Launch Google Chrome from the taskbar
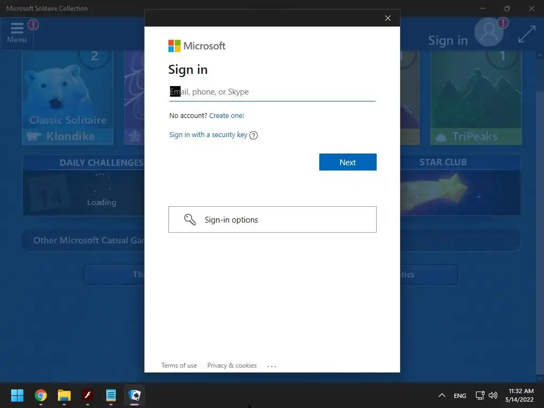Screen dimensions: 544x408 coord(40,395)
